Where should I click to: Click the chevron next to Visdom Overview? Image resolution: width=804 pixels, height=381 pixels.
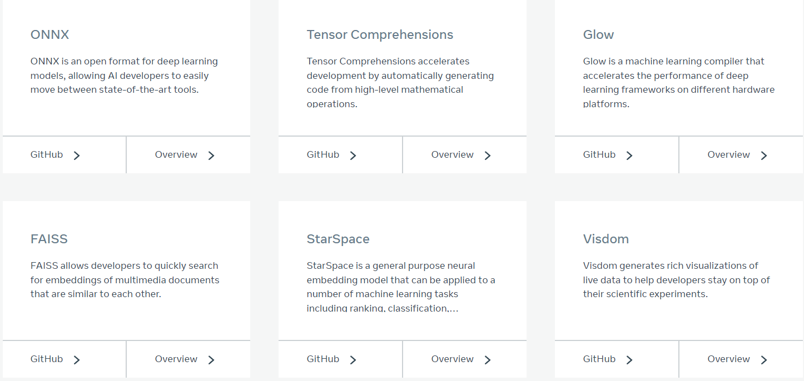pyautogui.click(x=764, y=360)
